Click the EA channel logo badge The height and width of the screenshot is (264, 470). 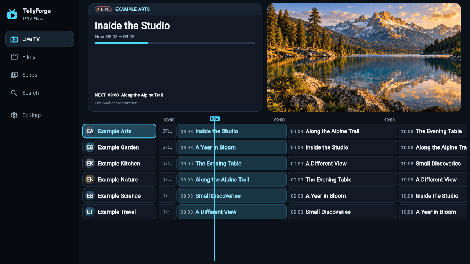click(90, 131)
